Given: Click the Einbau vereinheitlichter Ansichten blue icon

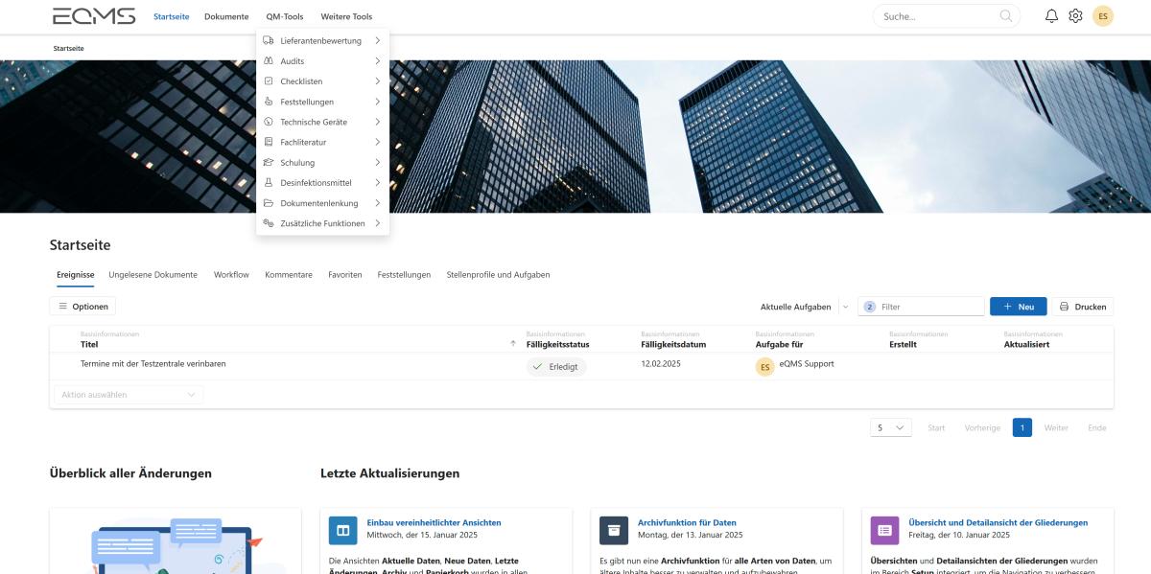Looking at the screenshot, I should point(342,530).
